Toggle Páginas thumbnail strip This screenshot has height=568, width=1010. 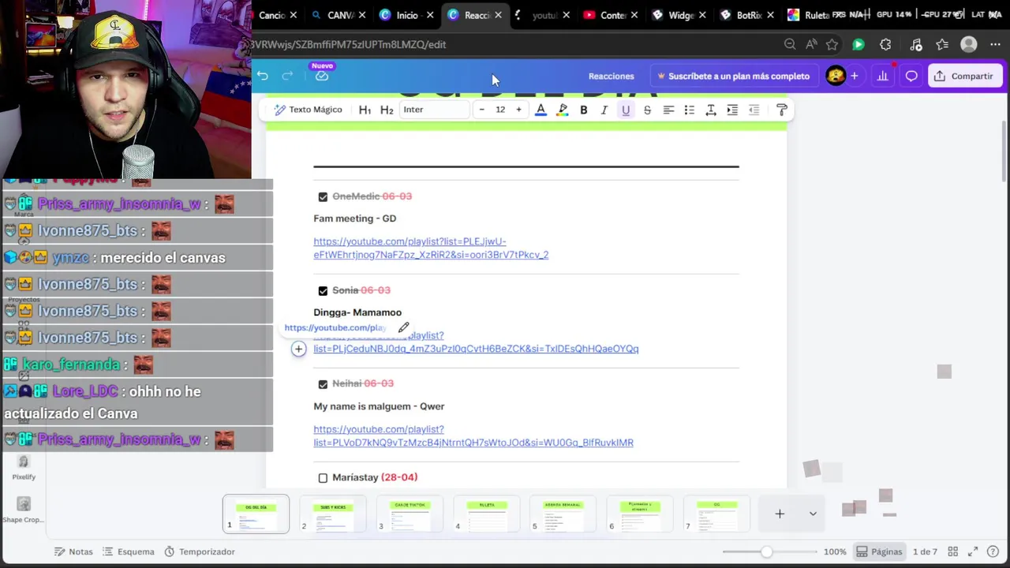click(x=880, y=551)
